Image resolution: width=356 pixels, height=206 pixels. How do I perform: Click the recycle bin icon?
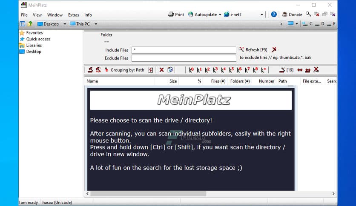coord(170,70)
